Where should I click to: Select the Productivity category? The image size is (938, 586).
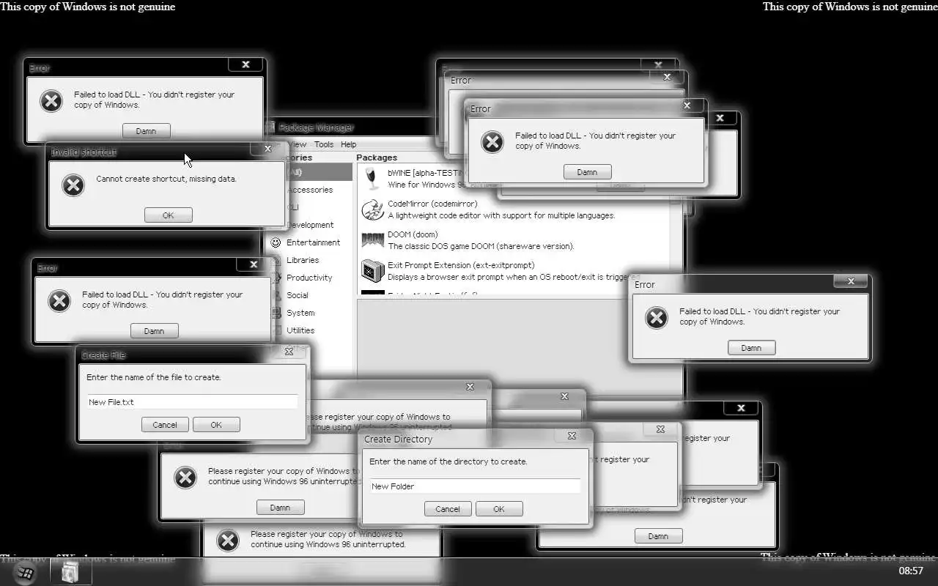311,278
